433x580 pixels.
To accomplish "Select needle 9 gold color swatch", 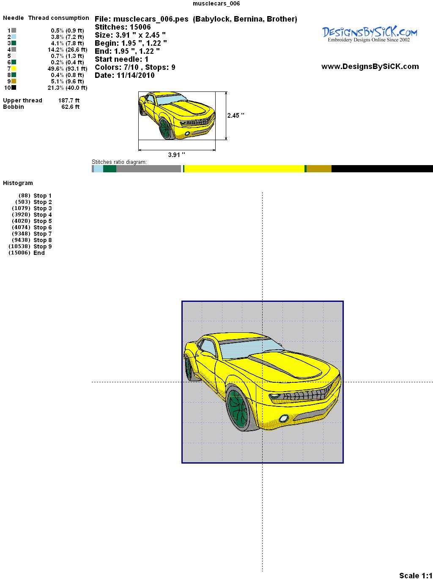I will click(x=14, y=81).
